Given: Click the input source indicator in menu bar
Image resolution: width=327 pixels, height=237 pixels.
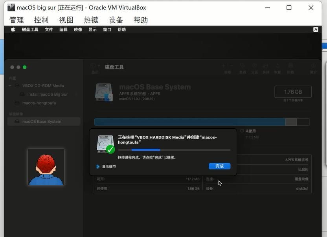Looking at the screenshot, I should click(x=316, y=29).
